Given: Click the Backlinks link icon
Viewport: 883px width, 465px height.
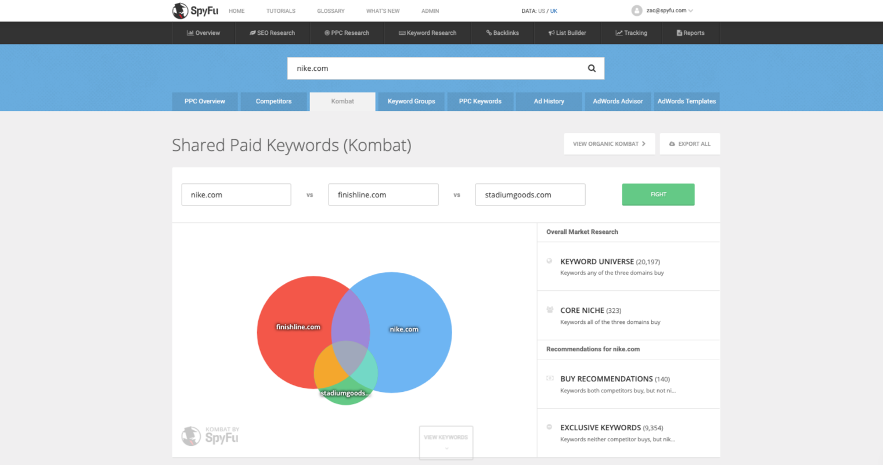Looking at the screenshot, I should [489, 33].
